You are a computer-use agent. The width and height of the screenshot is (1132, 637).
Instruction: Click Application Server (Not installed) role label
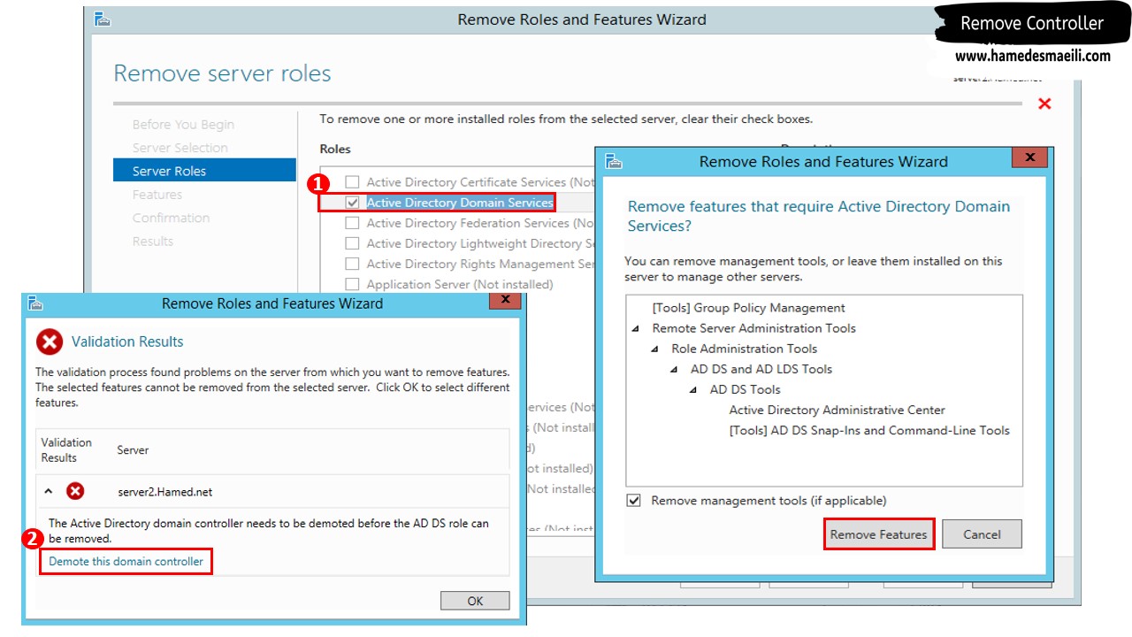[460, 284]
